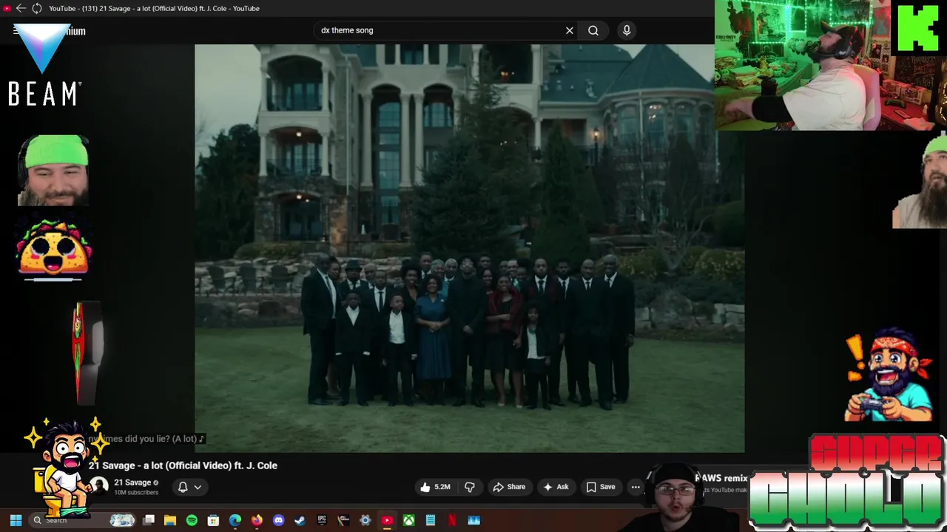
Task: Open the Windows Start menu
Action: click(x=16, y=520)
